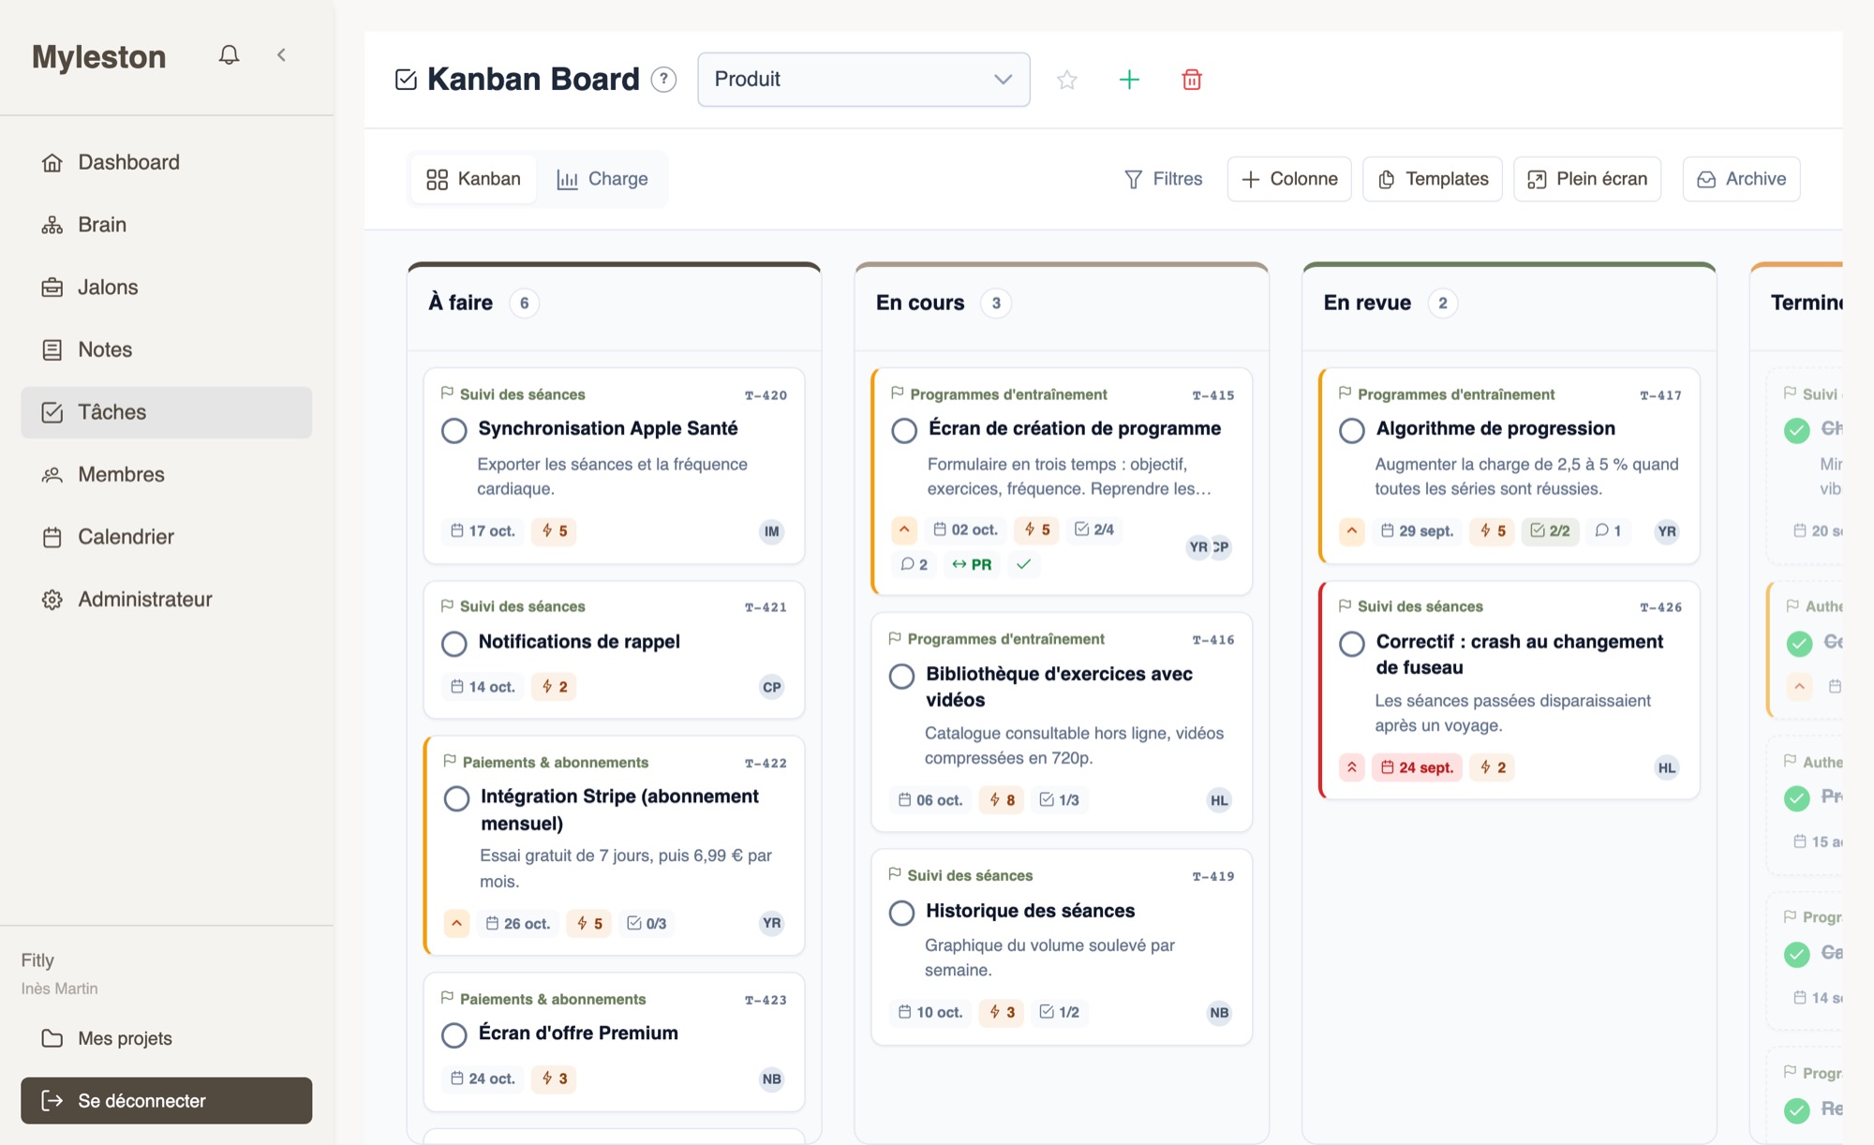Mark Écran d'offre Premium as done

(x=454, y=1035)
